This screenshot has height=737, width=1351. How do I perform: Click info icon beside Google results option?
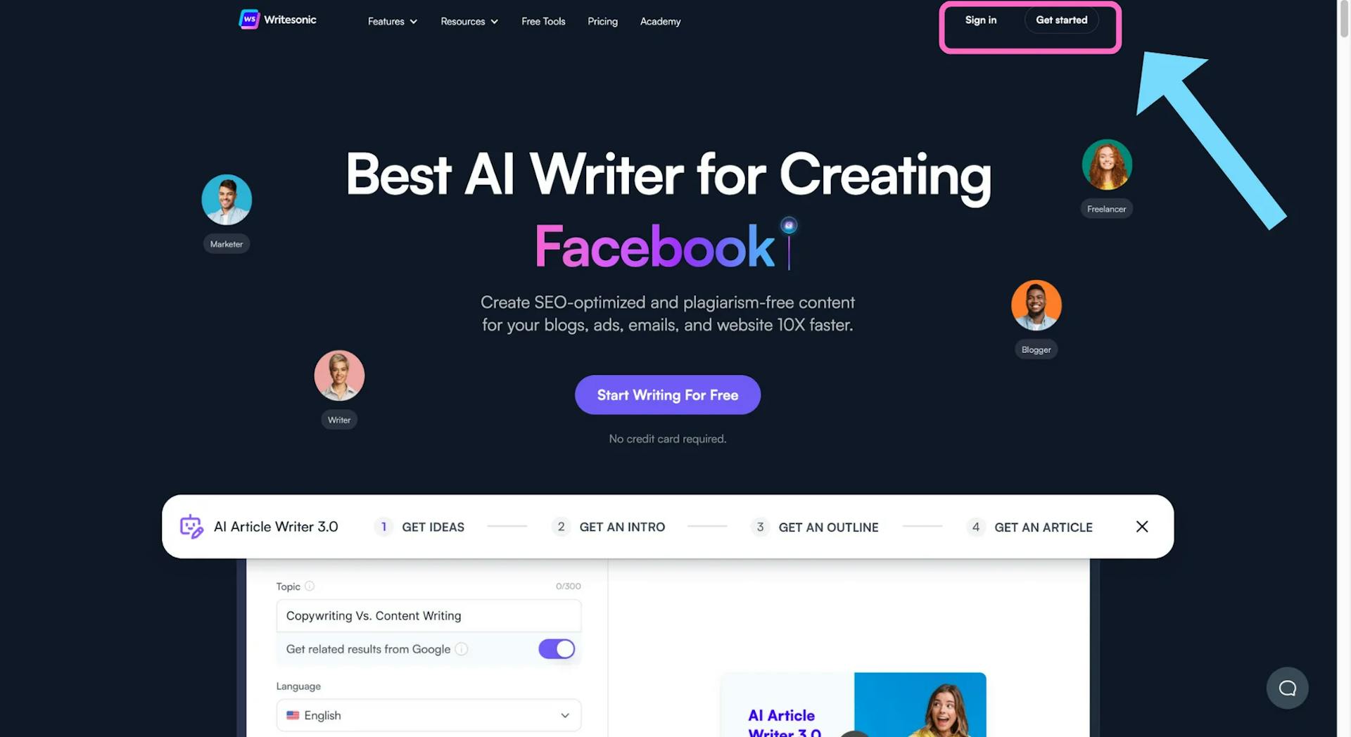[x=462, y=649]
